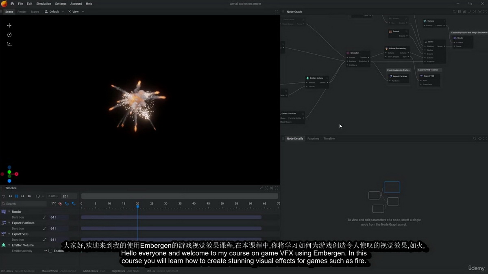
Task: Click the curve tangent icon in timeline toolbar
Action: pyautogui.click(x=54, y=204)
